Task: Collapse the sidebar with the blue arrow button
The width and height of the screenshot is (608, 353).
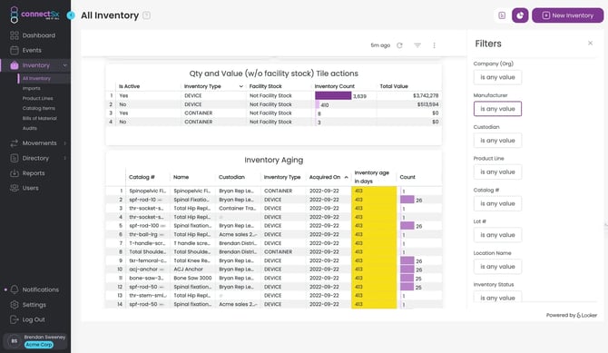Action: pos(71,15)
